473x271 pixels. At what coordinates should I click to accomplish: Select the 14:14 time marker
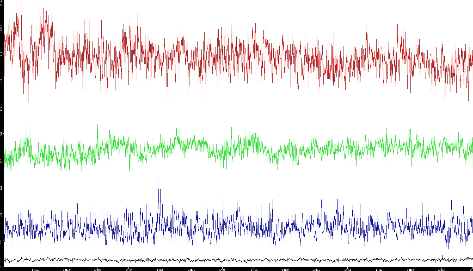pyautogui.click(x=441, y=270)
